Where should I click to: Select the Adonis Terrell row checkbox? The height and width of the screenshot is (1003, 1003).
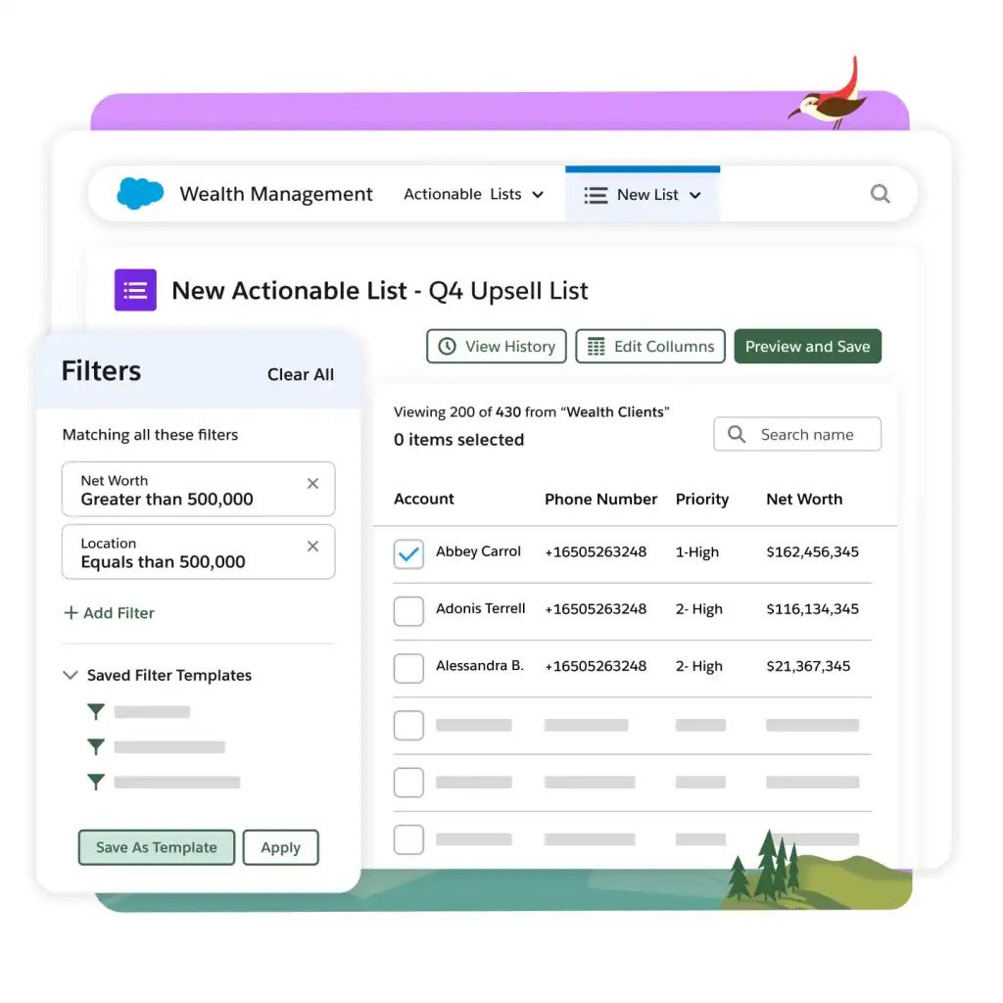(x=408, y=610)
